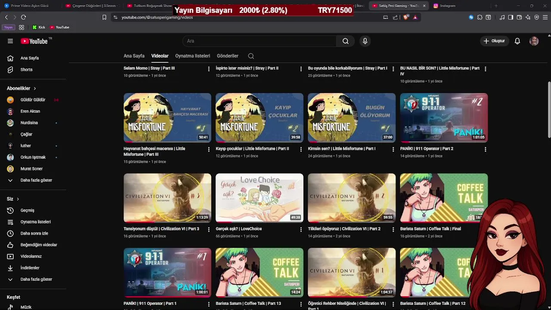Bookmark this page
The height and width of the screenshot is (310, 551).
(104, 17)
